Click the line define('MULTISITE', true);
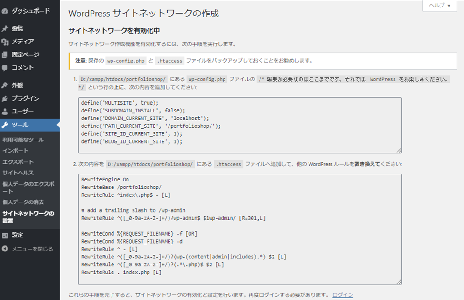 point(120,103)
